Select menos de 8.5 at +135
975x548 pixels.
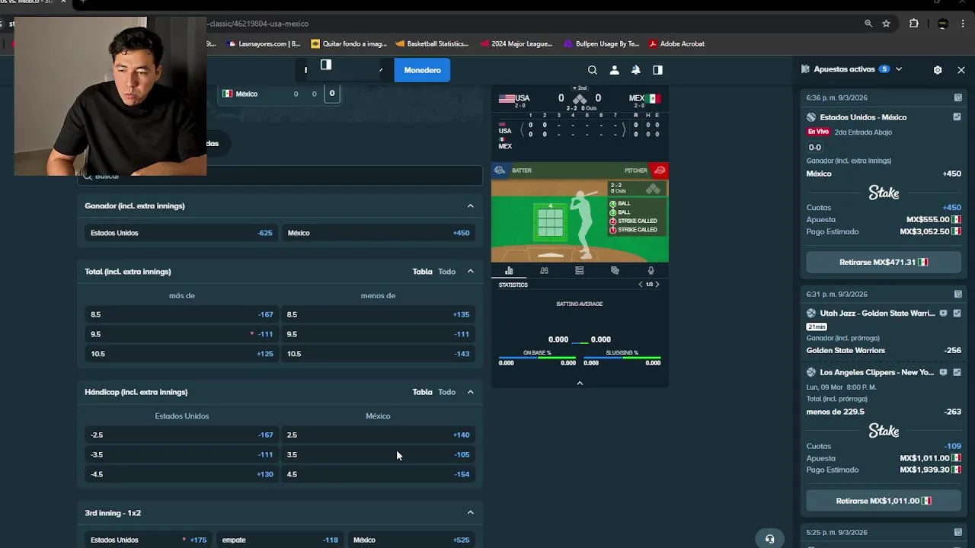tap(379, 314)
